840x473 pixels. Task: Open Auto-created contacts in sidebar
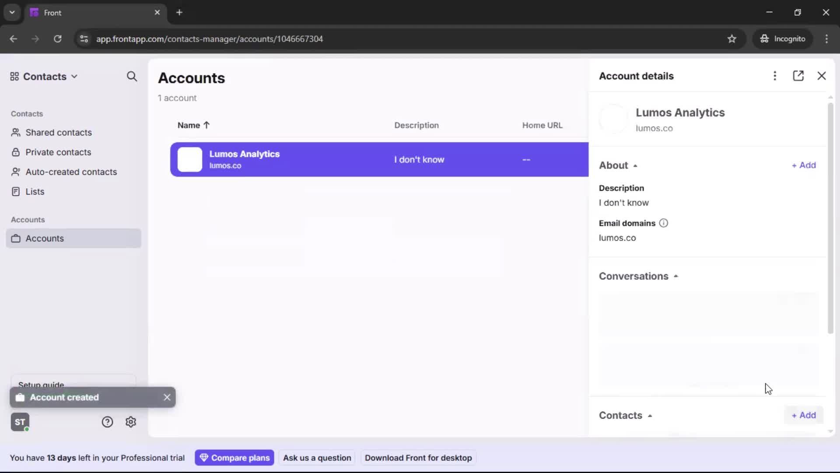click(x=71, y=172)
